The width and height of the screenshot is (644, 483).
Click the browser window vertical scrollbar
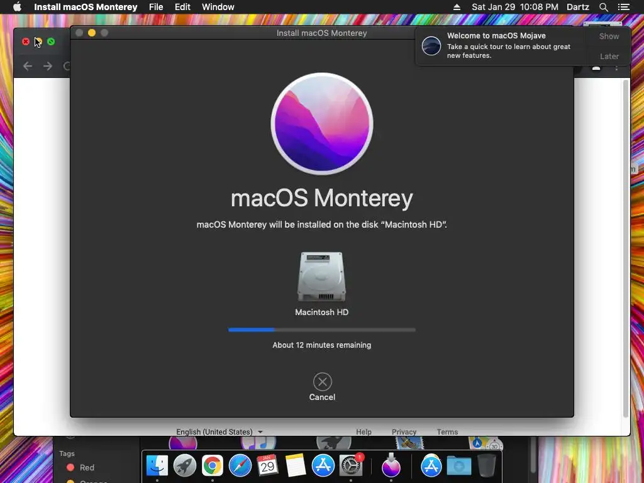[x=626, y=248]
